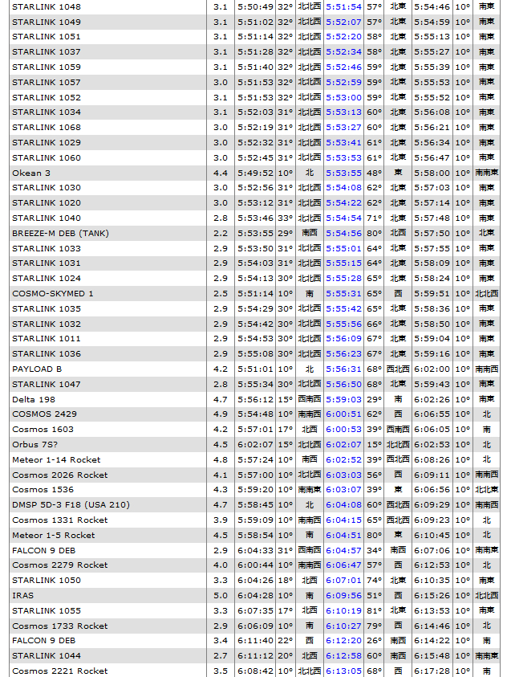Screen dimensions: 511x677
Task: Click the Orbus 7S? peak link 6:02:07
Action: (x=343, y=444)
